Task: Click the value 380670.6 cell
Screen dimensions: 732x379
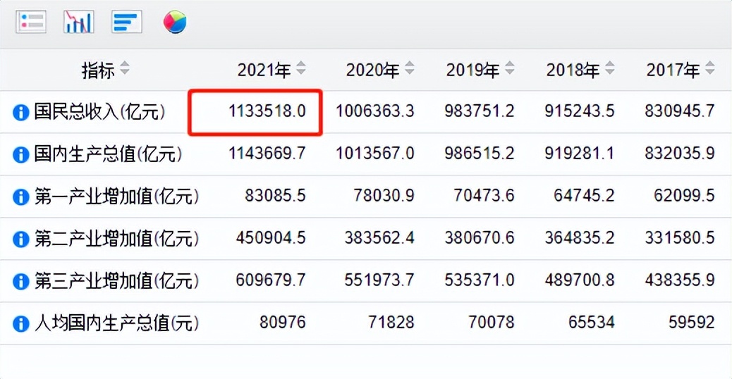Action: pyautogui.click(x=479, y=237)
